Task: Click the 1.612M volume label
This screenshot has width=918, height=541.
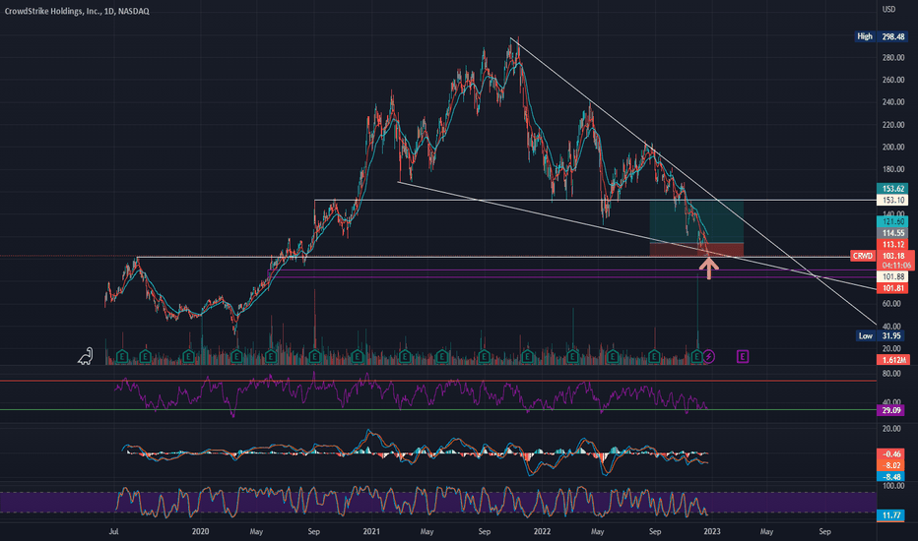Action: click(x=892, y=360)
